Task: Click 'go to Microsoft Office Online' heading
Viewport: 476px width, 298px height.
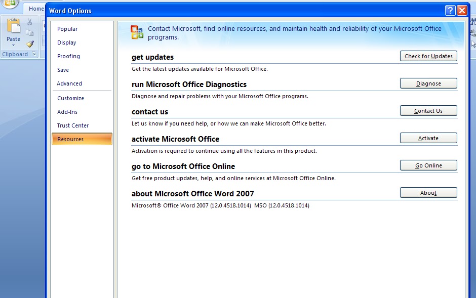Action: click(183, 166)
